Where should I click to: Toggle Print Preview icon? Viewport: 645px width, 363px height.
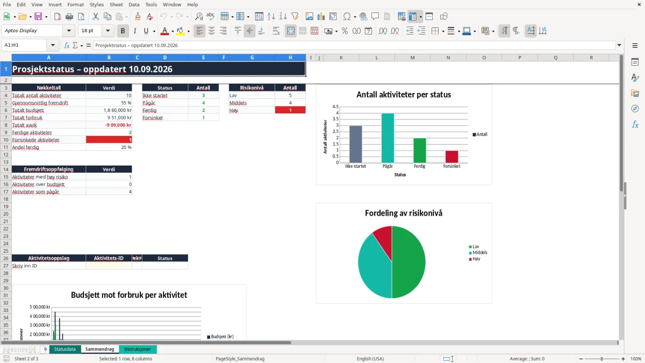[81, 17]
